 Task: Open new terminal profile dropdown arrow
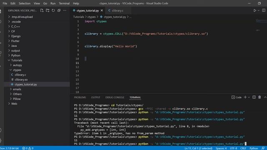click(249, 97)
